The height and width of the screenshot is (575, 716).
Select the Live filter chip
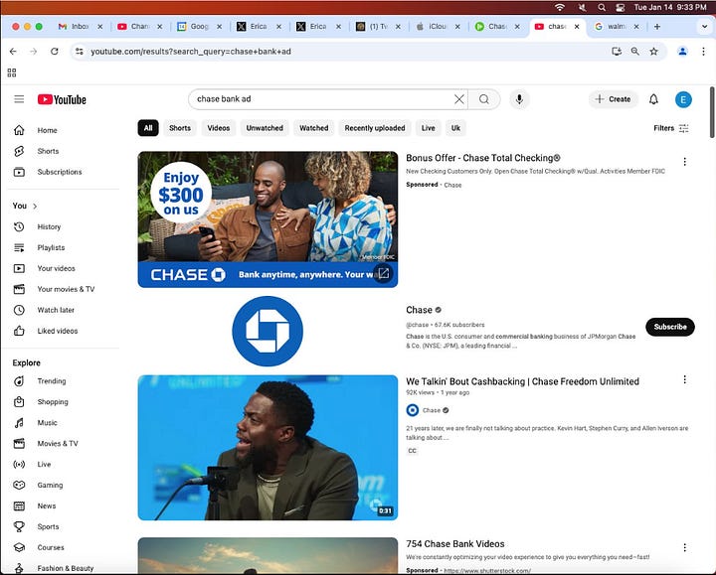pos(428,128)
